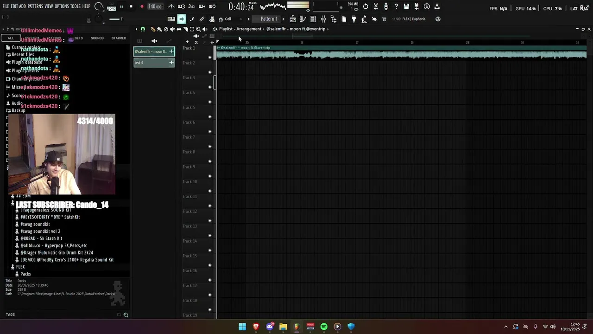Screen dimensions: 593x334
Task: Mute Track 1 with its dot toggle
Action: pos(210,58)
